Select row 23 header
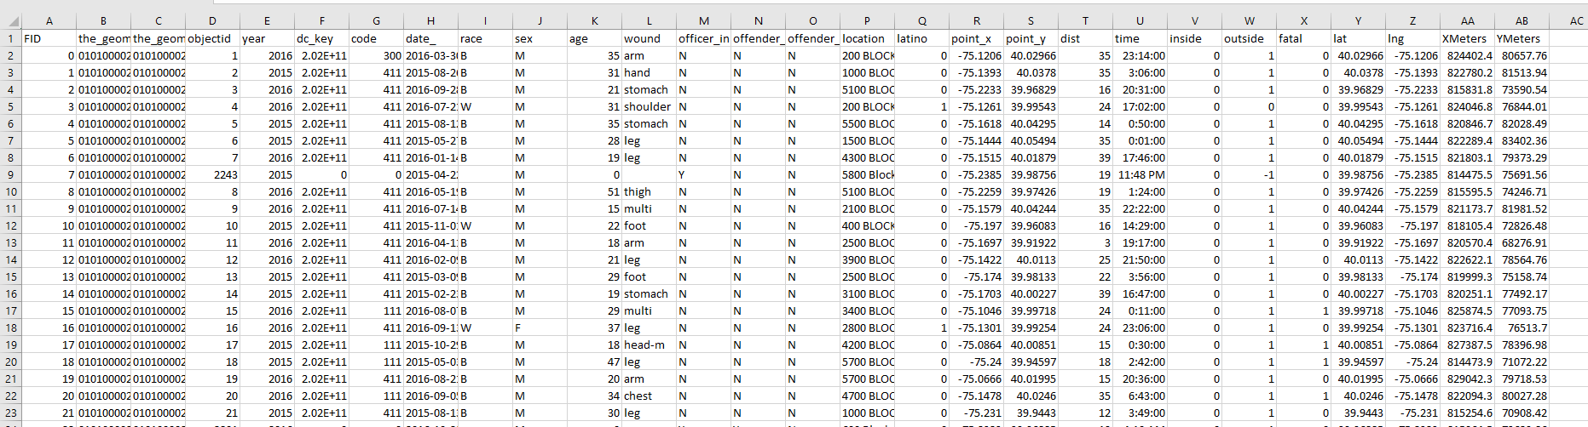 pyautogui.click(x=10, y=413)
